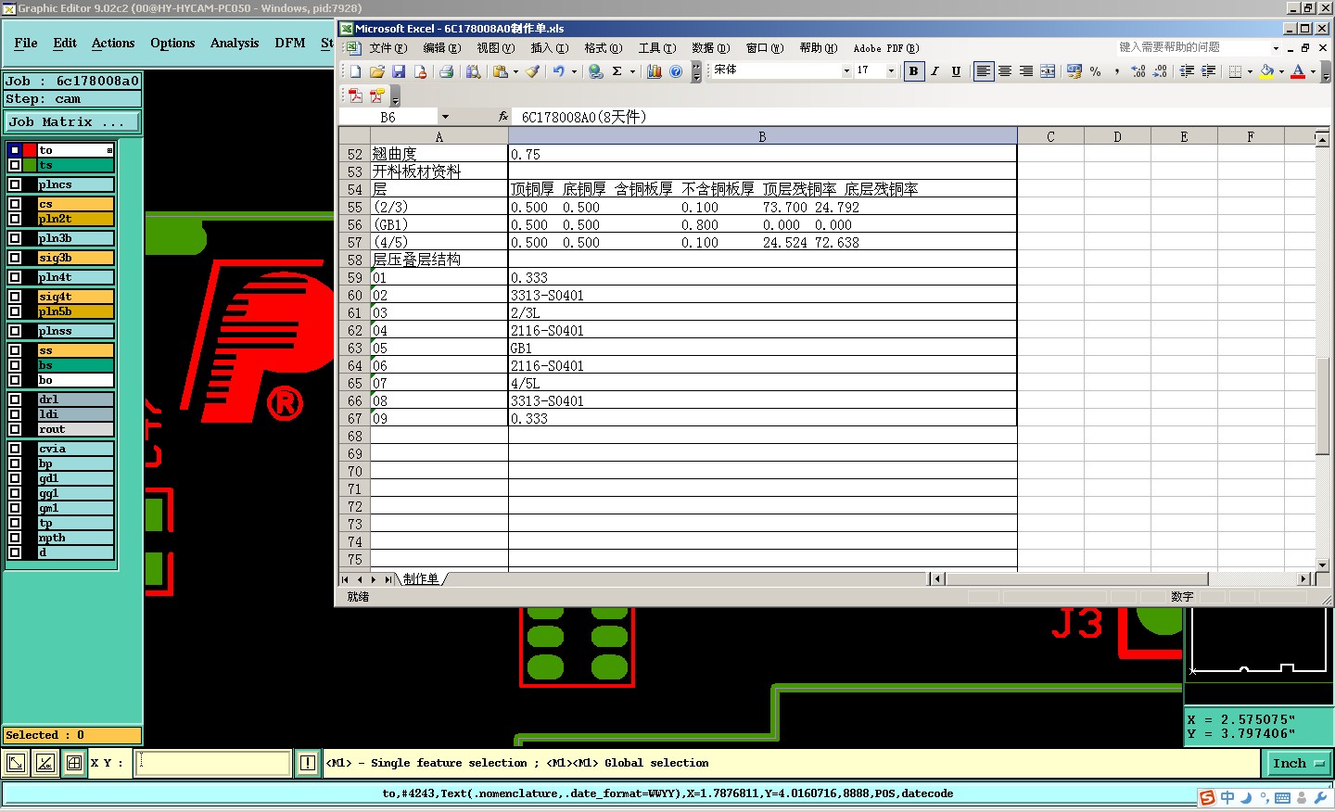Toggle visibility box of layer 'sig4t'

[15, 297]
